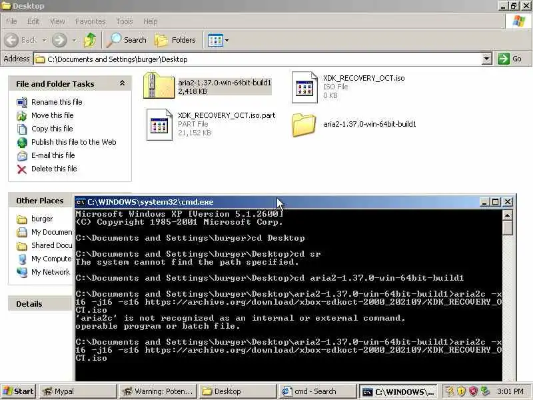Open the Tools menu

pos(125,21)
